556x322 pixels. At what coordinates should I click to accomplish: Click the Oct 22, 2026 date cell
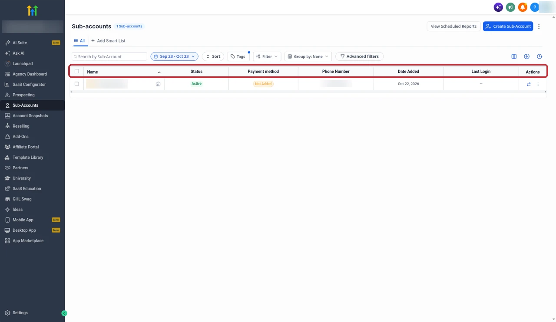(x=408, y=84)
